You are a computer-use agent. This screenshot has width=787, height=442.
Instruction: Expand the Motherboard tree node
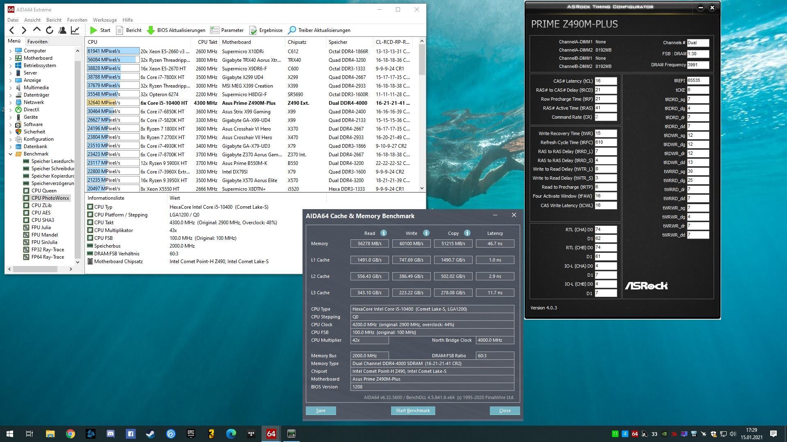[x=10, y=58]
